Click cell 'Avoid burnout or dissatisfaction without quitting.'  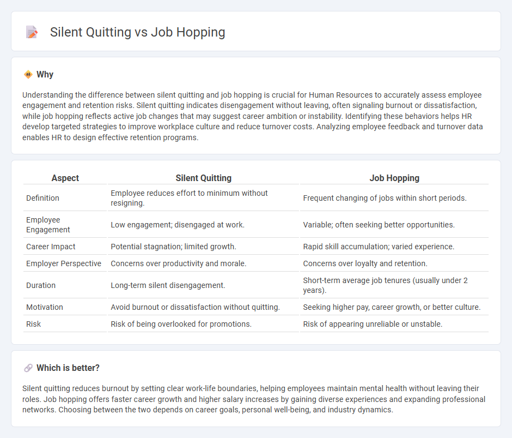point(203,307)
